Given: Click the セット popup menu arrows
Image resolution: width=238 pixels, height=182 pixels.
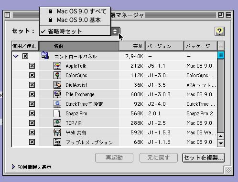Looking at the screenshot, I should tap(115, 31).
